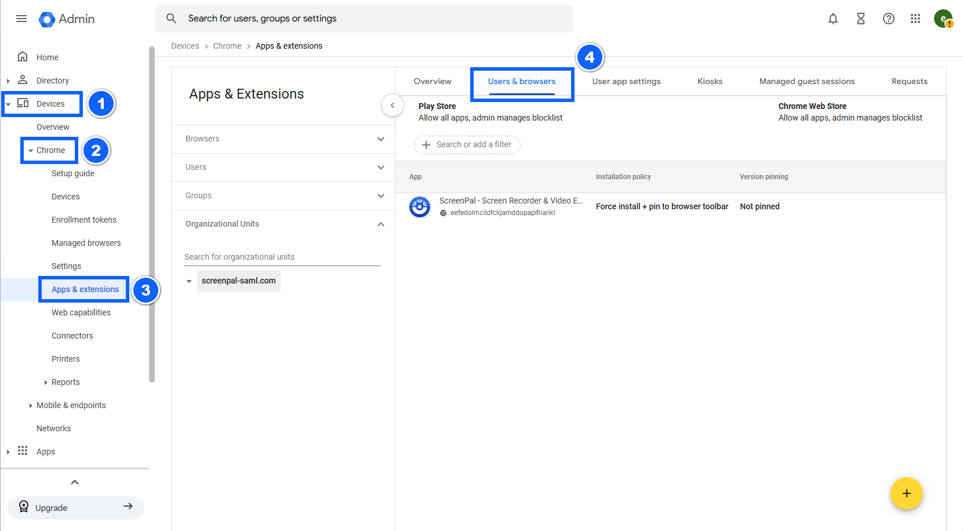
Task: Expand Mobile & endpoints arrow
Action: tap(31, 406)
